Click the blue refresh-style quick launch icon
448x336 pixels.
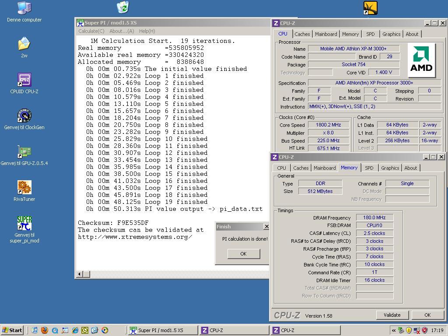coord(95,330)
